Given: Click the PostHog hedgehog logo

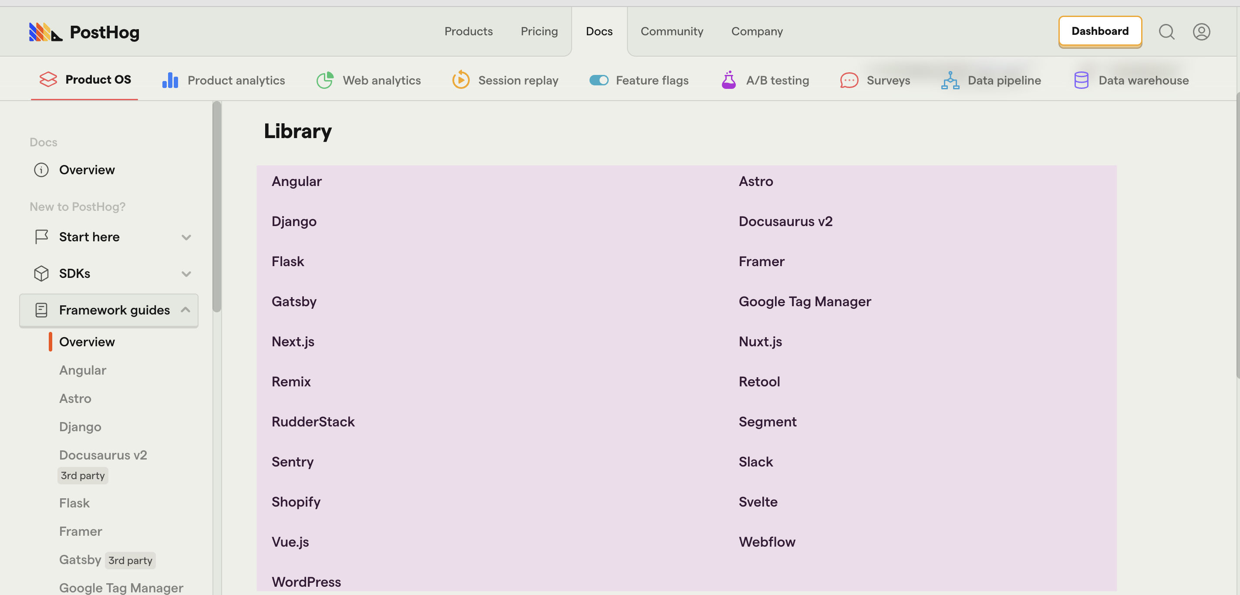Looking at the screenshot, I should click(x=45, y=32).
